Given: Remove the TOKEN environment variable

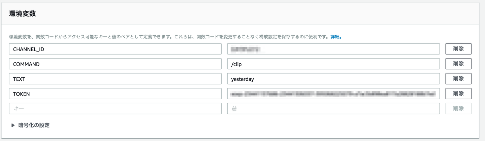Looking at the screenshot, I should tap(458, 94).
